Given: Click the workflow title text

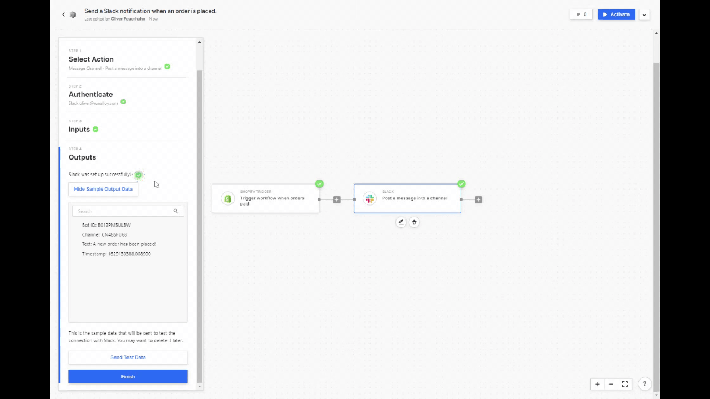Looking at the screenshot, I should (150, 11).
